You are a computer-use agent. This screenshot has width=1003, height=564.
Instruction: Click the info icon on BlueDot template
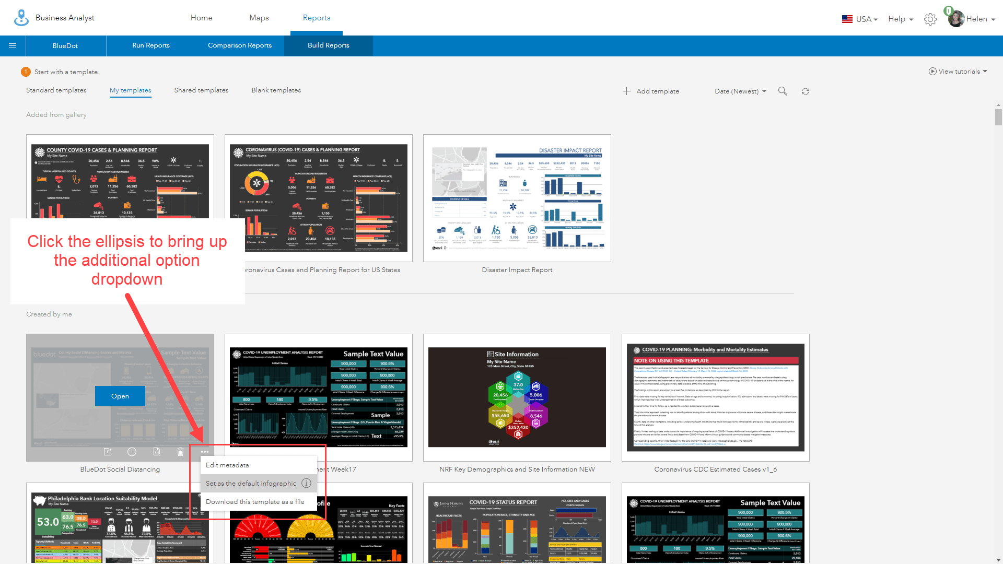(x=132, y=451)
